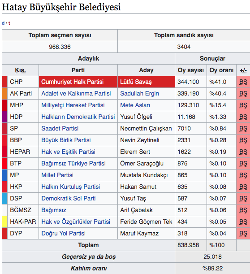This screenshot has height=274, width=250.
Task: Select candidate name Nevin Zeytineli
Action: tap(140, 140)
